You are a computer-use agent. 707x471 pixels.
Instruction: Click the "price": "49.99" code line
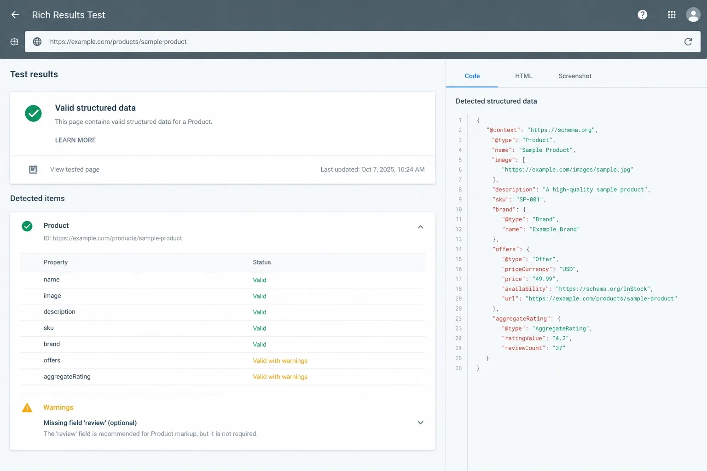[x=530, y=279]
